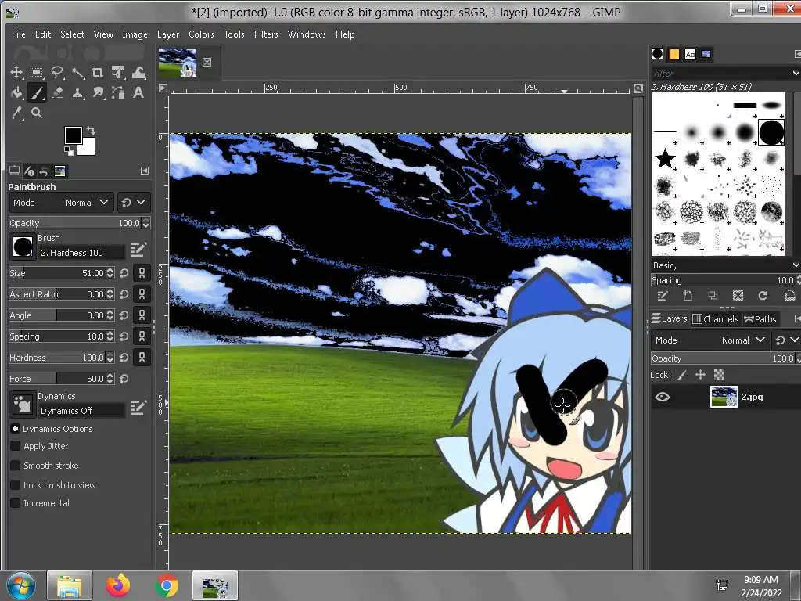Swap foreground and background colors
The height and width of the screenshot is (601, 801).
[91, 130]
